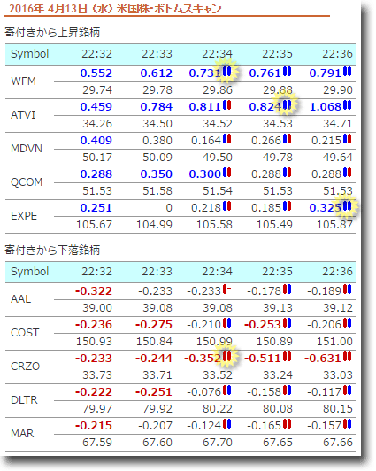Select CRZO price 33.03
Image resolution: width=376 pixels, height=471 pixels.
point(338,375)
